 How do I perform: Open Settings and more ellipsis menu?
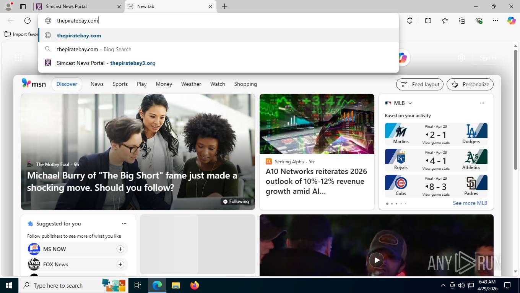click(496, 21)
